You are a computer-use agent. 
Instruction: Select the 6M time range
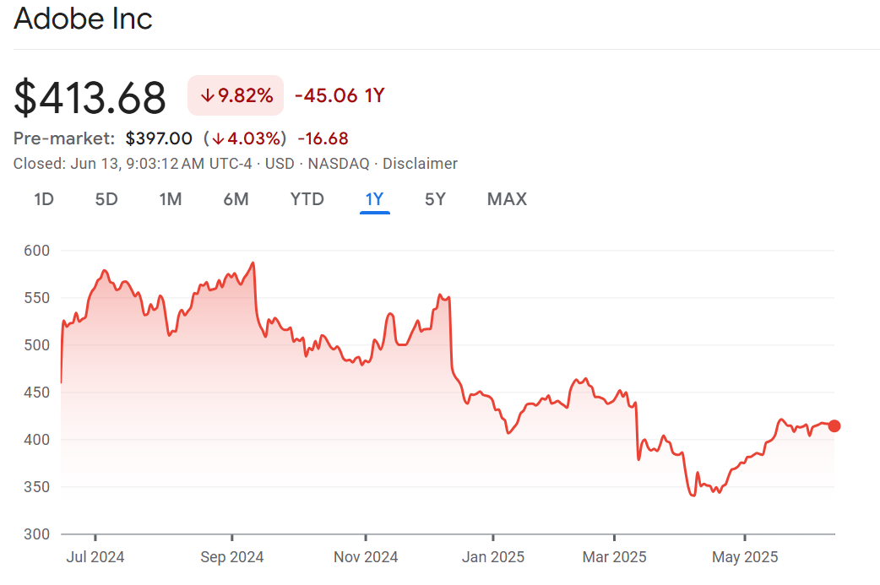click(x=236, y=199)
